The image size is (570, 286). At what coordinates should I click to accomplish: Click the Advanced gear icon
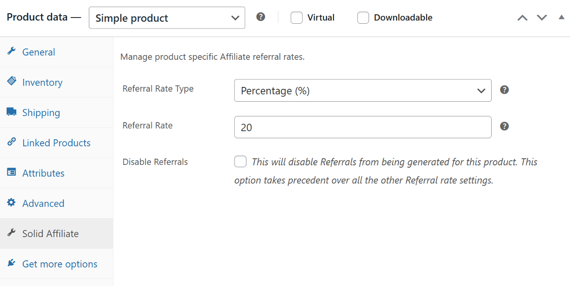point(11,203)
